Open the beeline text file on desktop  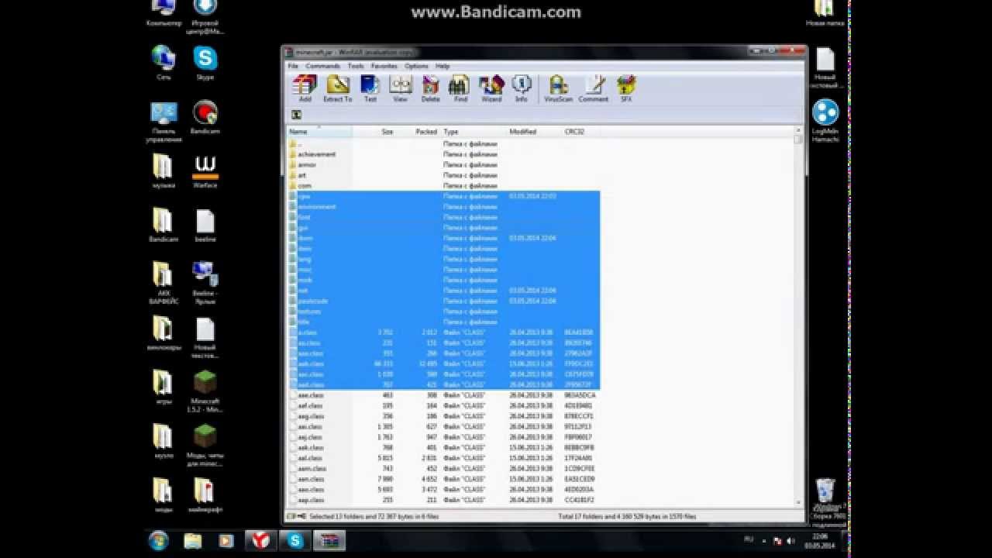coord(205,226)
